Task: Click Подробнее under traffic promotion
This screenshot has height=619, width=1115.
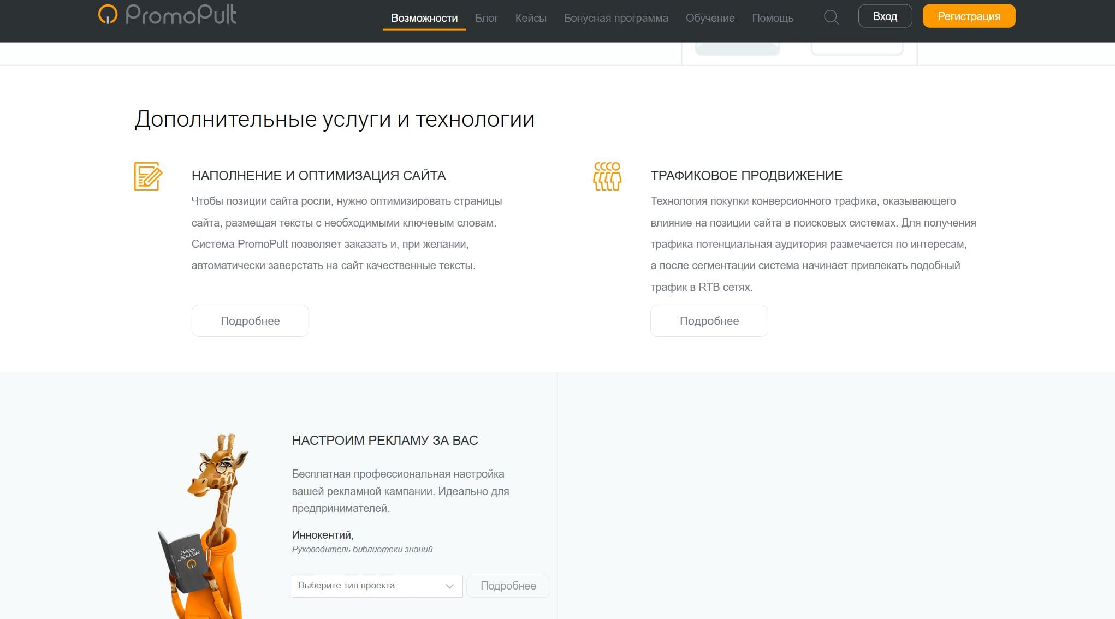Action: click(x=709, y=321)
